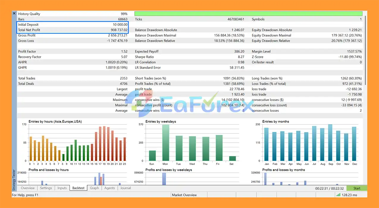Select the Backtest tab
The height and width of the screenshot is (208, 379).
79,188
